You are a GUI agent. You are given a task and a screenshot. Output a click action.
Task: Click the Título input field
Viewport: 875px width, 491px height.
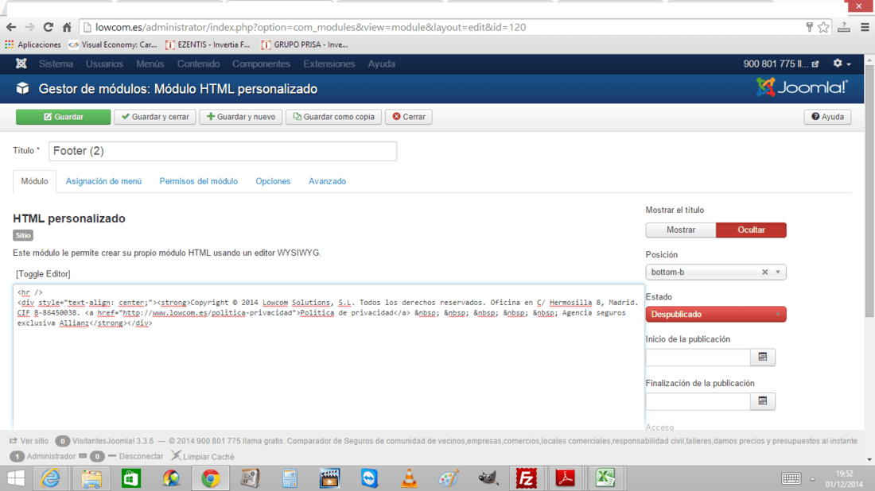click(223, 151)
